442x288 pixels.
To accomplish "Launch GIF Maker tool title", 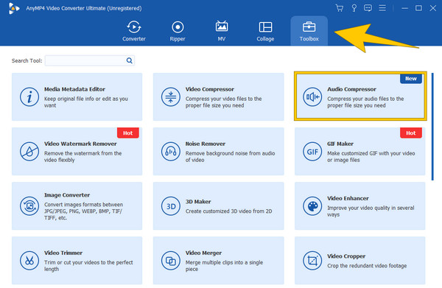I will point(340,144).
